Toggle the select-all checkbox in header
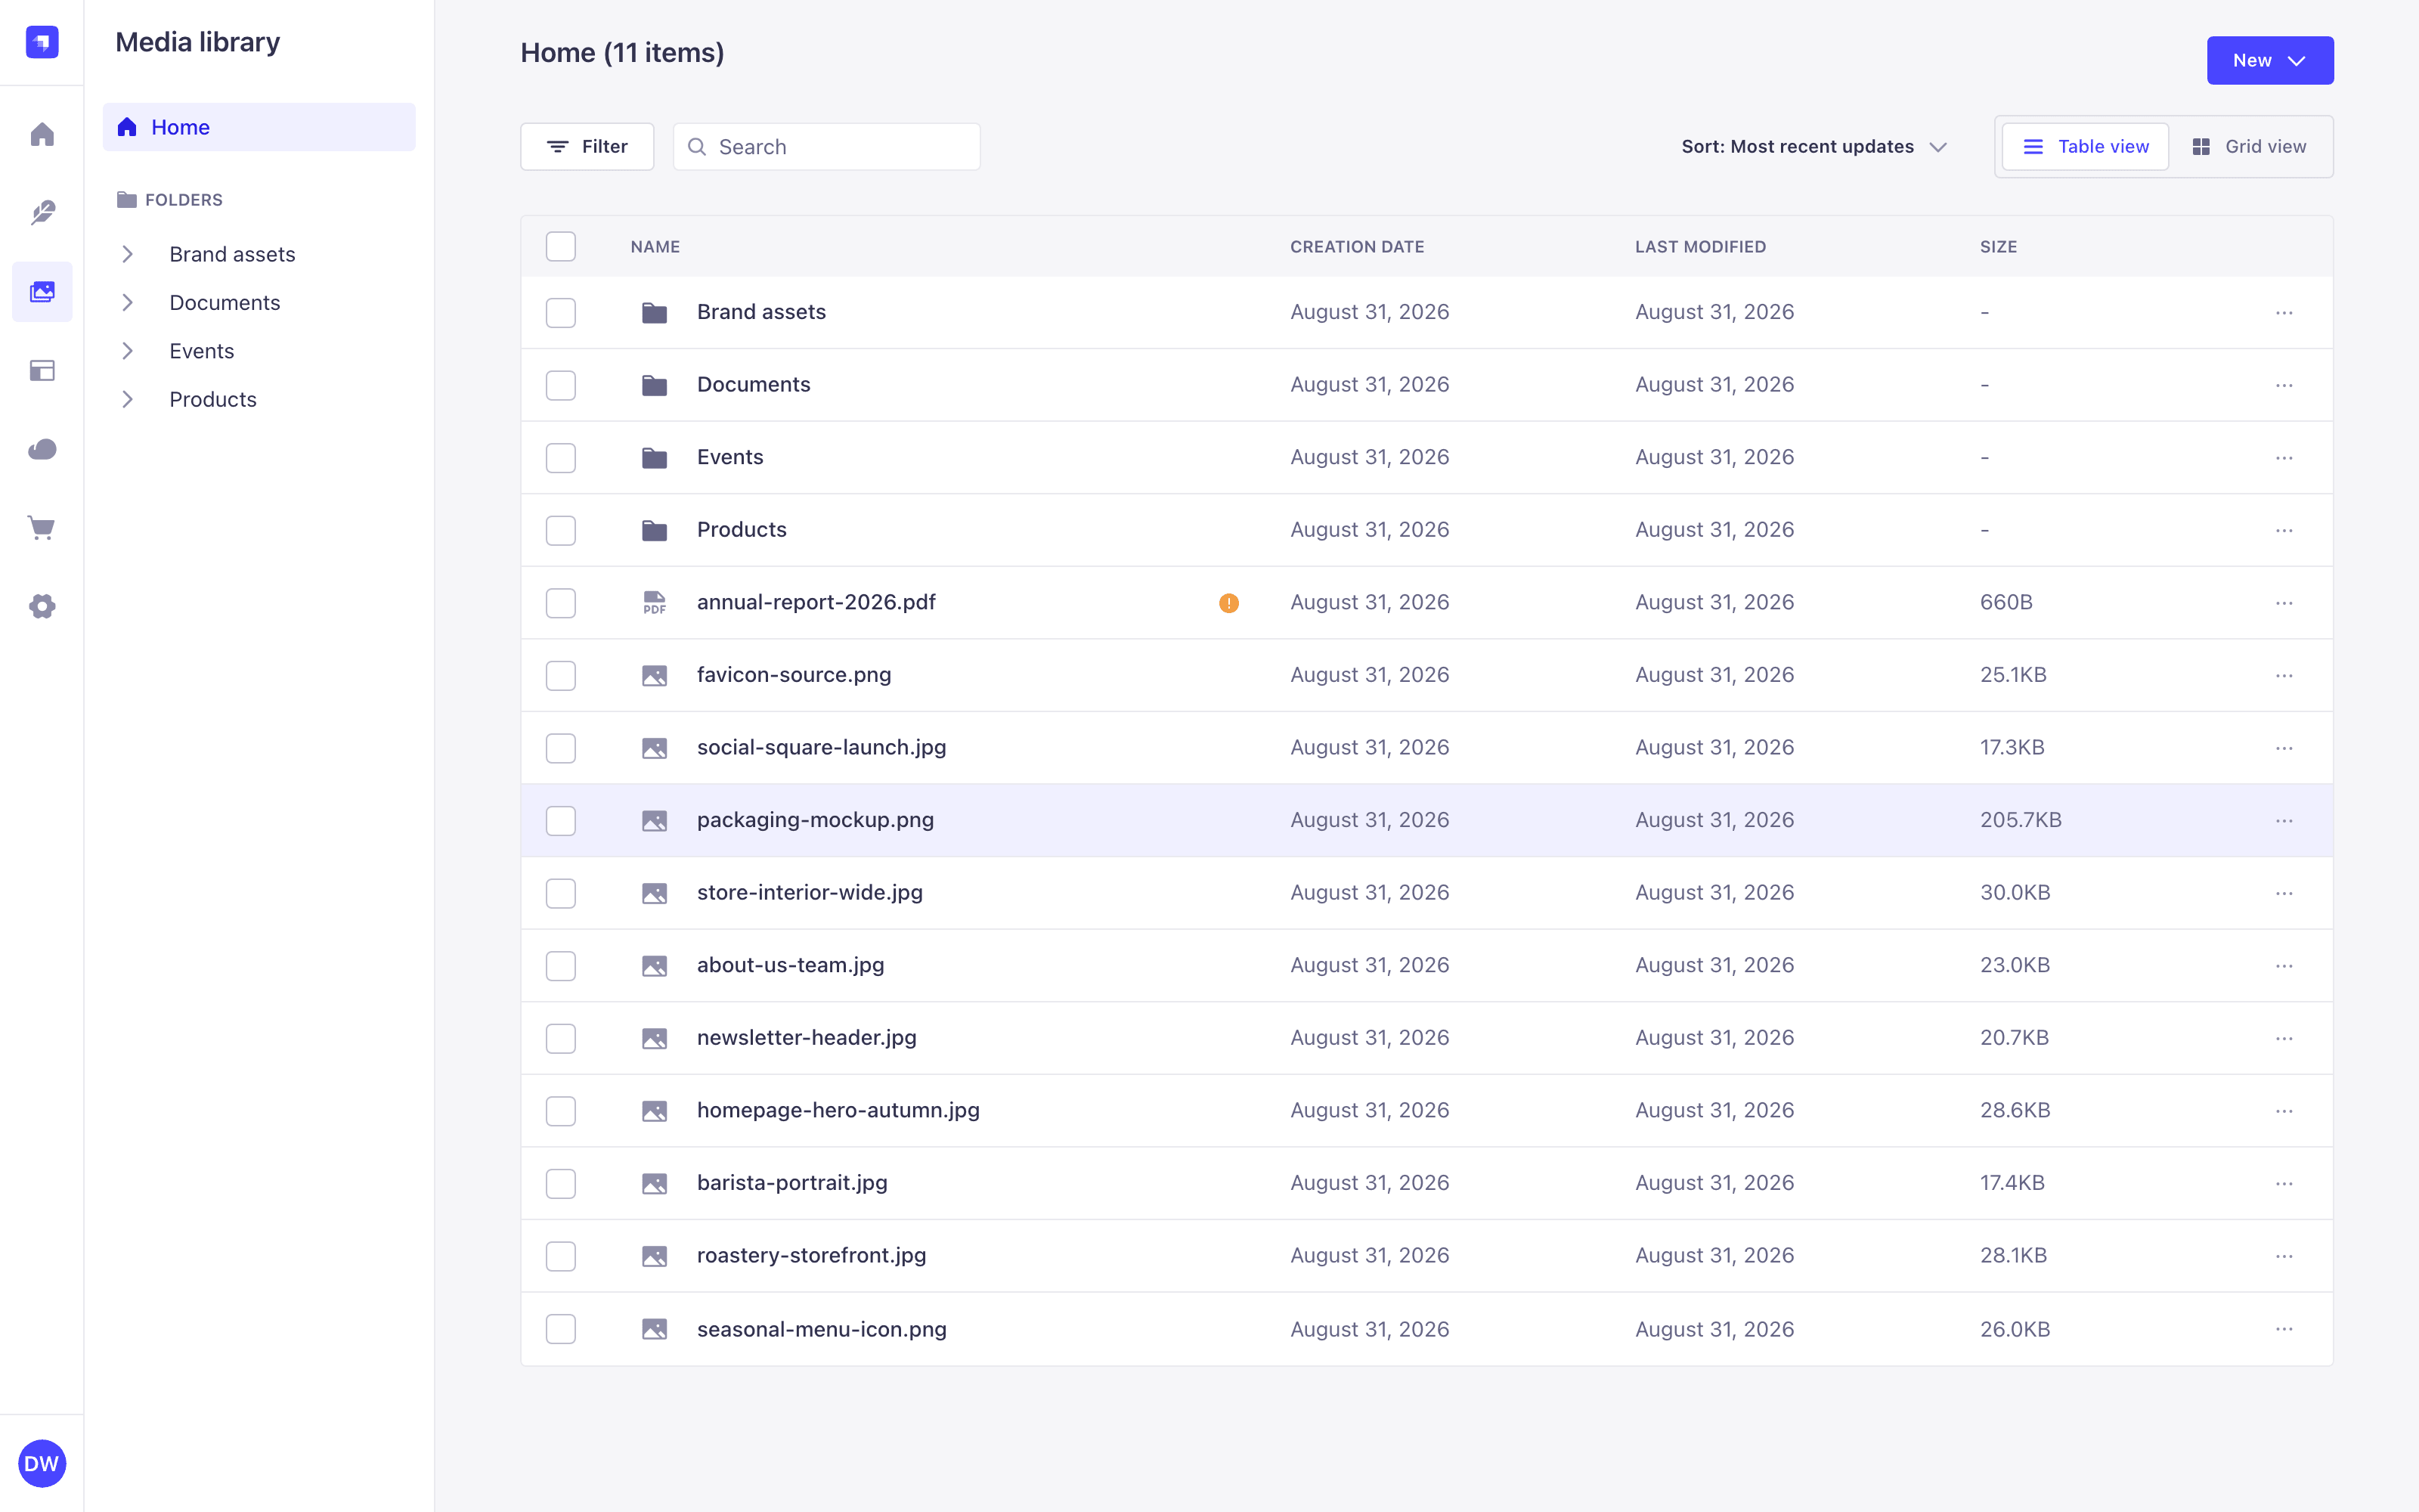This screenshot has height=1512, width=2419. tap(561, 246)
